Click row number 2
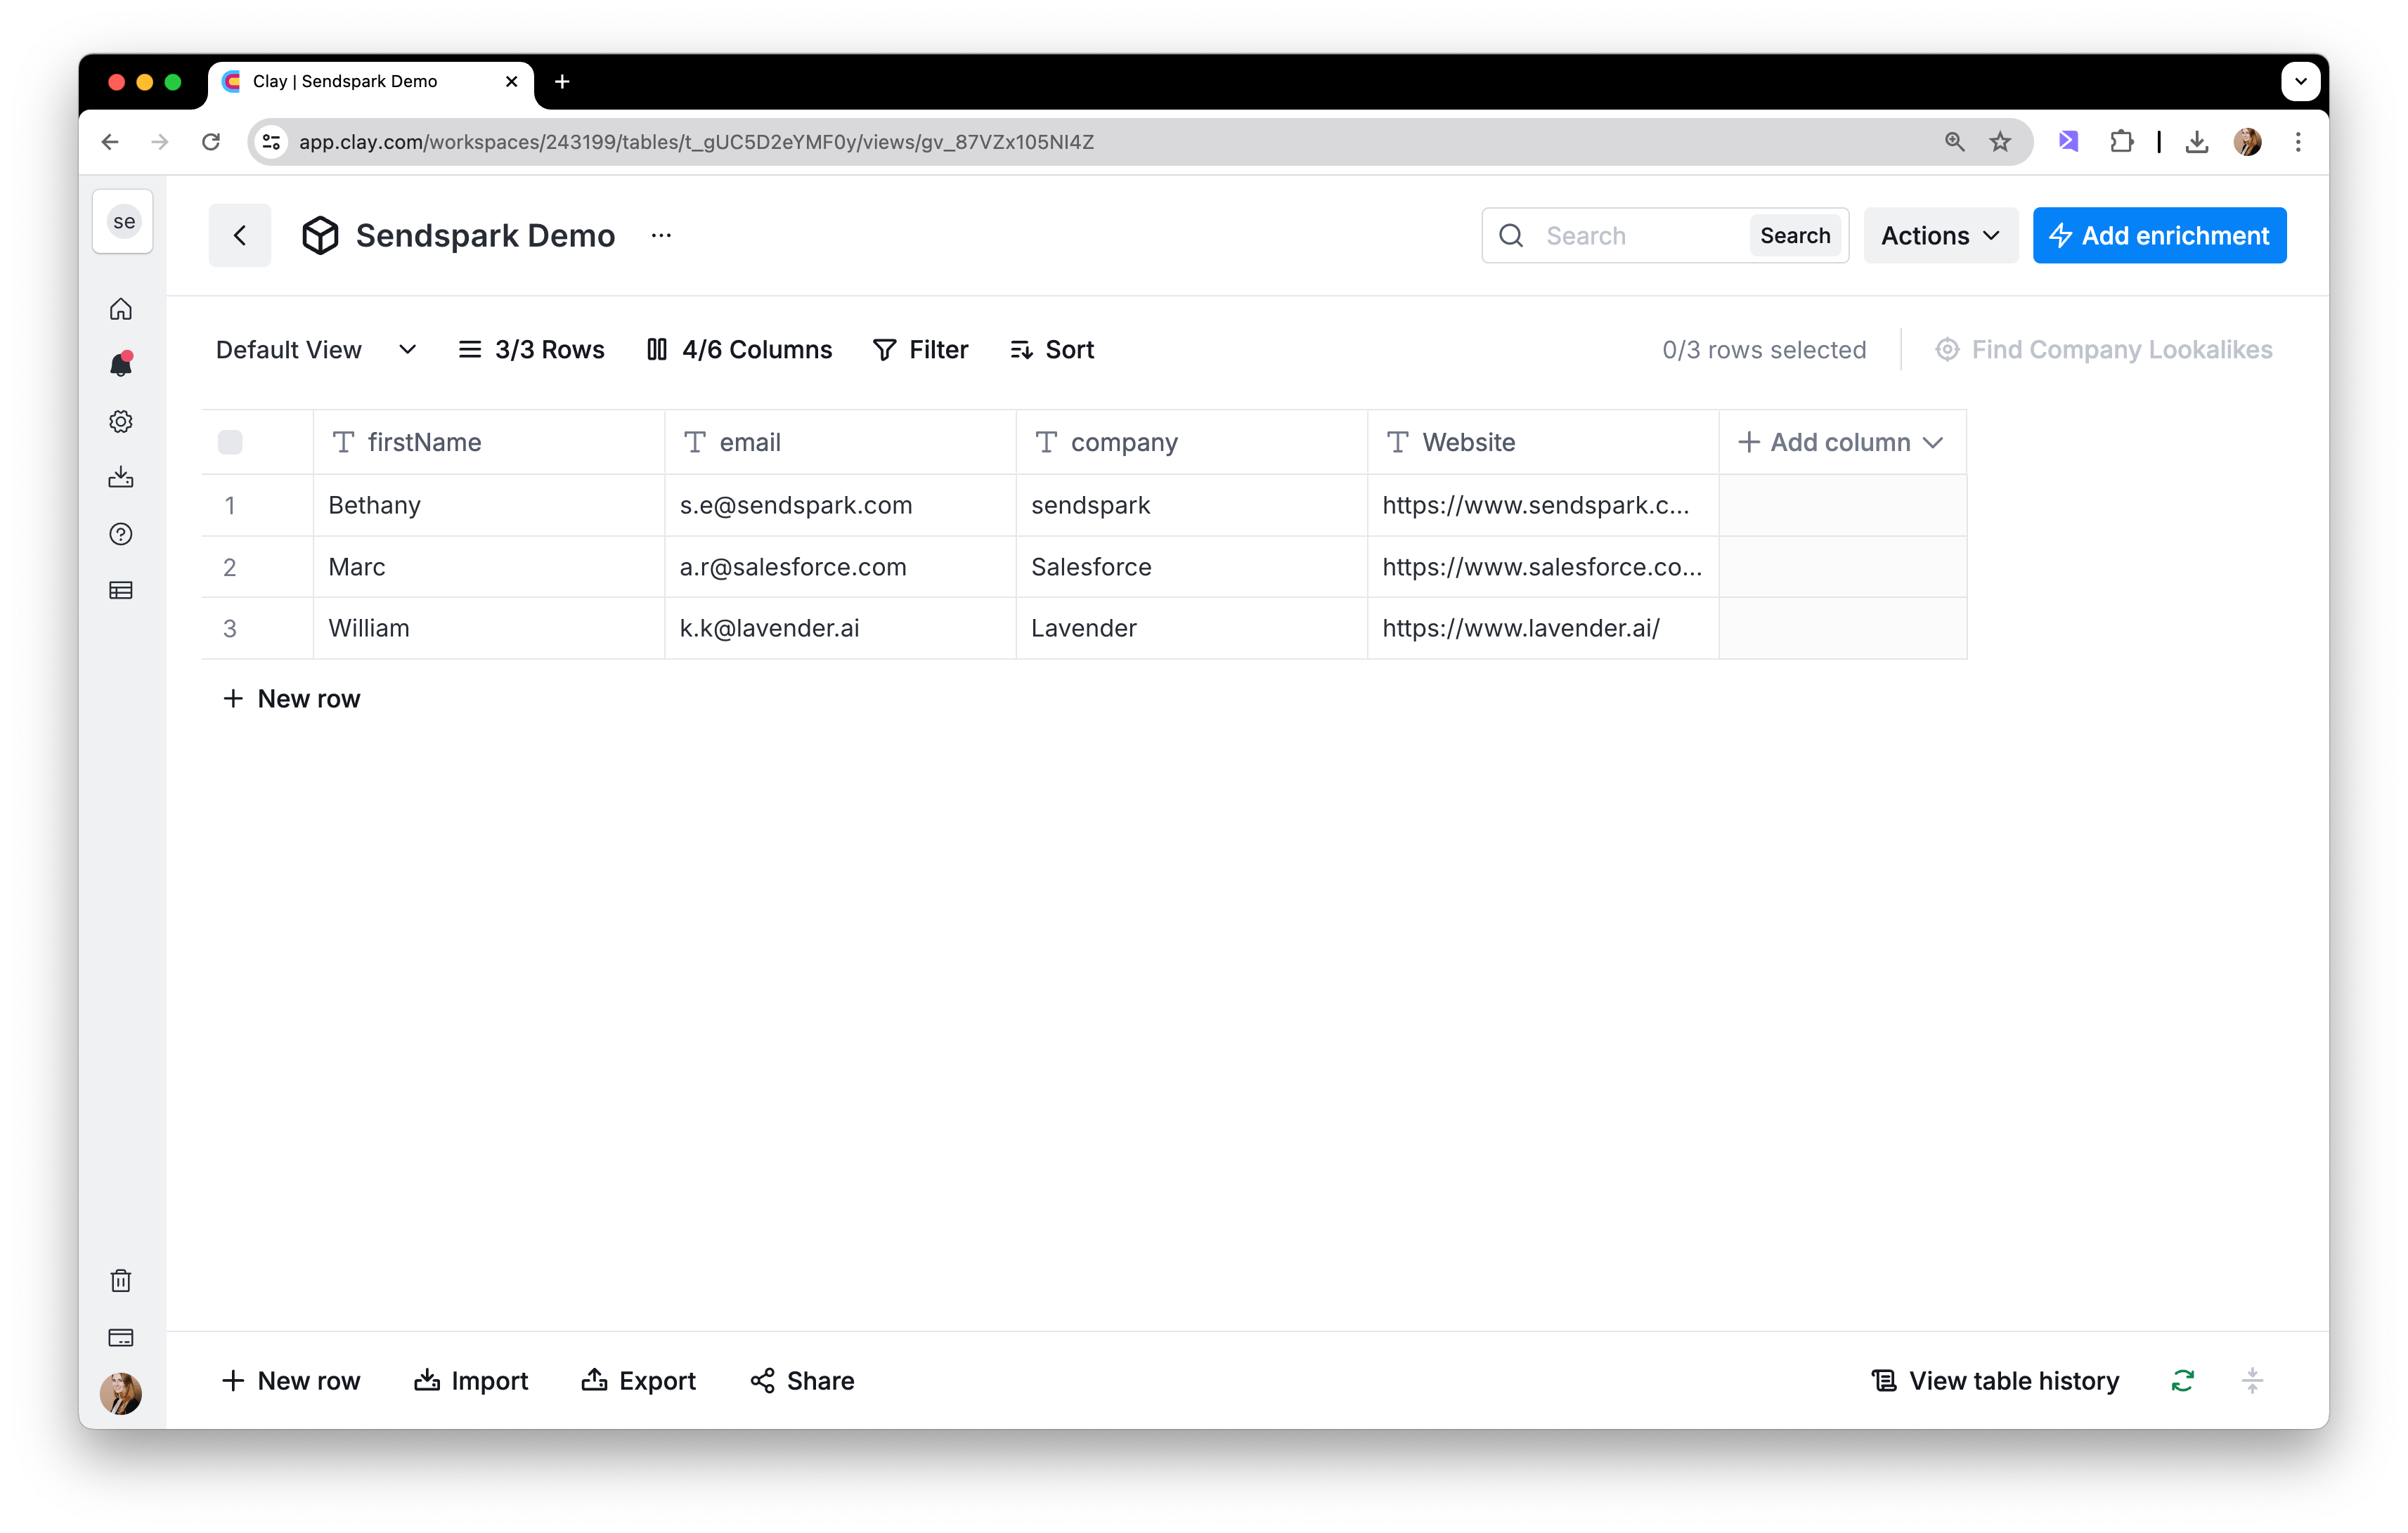The width and height of the screenshot is (2408, 1533). (230, 568)
